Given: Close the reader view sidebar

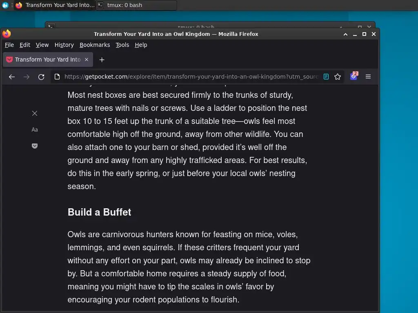Looking at the screenshot, I should click(35, 113).
